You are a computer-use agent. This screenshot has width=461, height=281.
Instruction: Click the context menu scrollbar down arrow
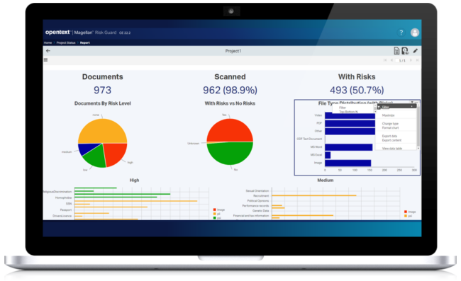point(418,149)
